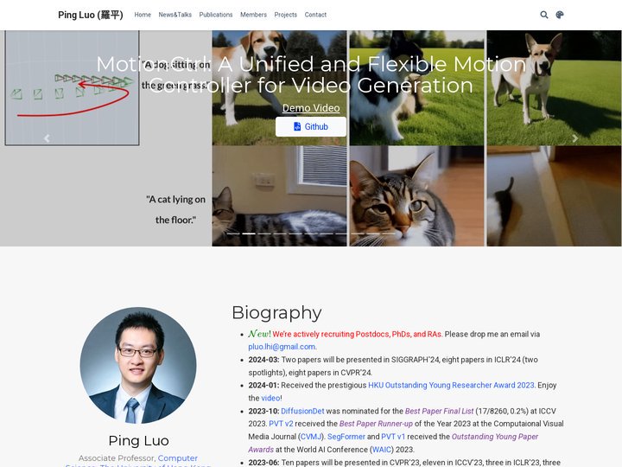Click the Best Paper Final List text
The height and width of the screenshot is (467, 622).
click(x=439, y=411)
